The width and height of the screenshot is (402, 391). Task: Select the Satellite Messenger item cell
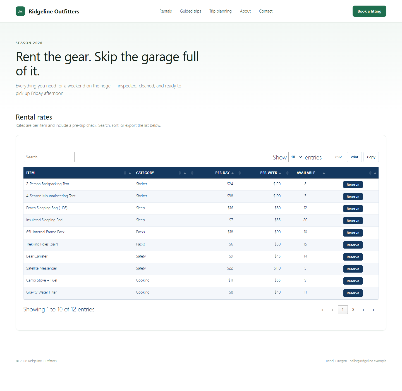[x=78, y=269]
